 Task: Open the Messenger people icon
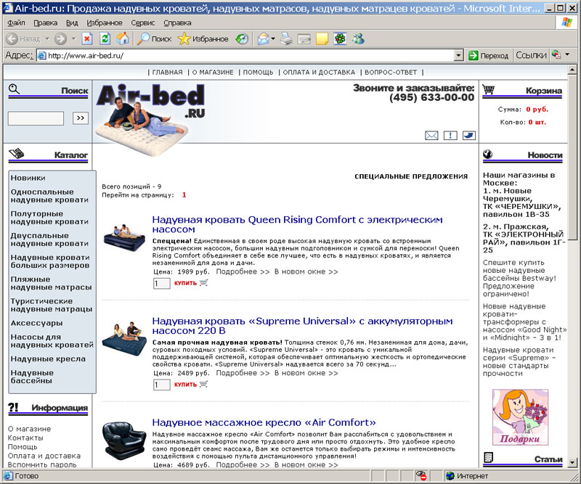tap(358, 38)
